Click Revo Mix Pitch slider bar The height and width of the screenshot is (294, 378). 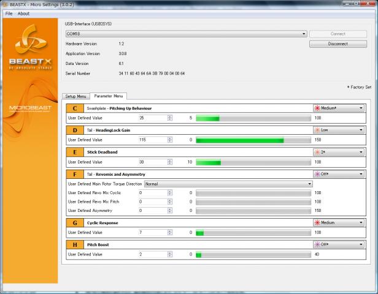pyautogui.click(x=253, y=202)
